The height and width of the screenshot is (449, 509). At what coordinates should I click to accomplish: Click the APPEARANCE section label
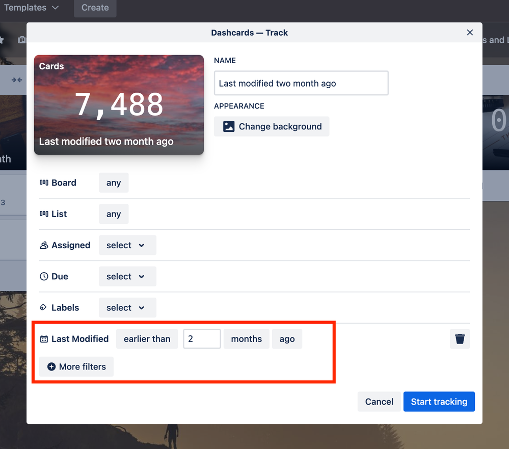point(239,106)
